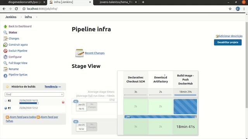This screenshot has width=248, height=139.
Task: Click the Histórico de builds sun icon
Action: click(7, 86)
